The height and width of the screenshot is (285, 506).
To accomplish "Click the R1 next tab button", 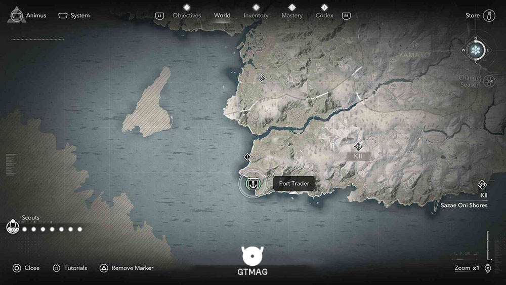I will 346,16.
